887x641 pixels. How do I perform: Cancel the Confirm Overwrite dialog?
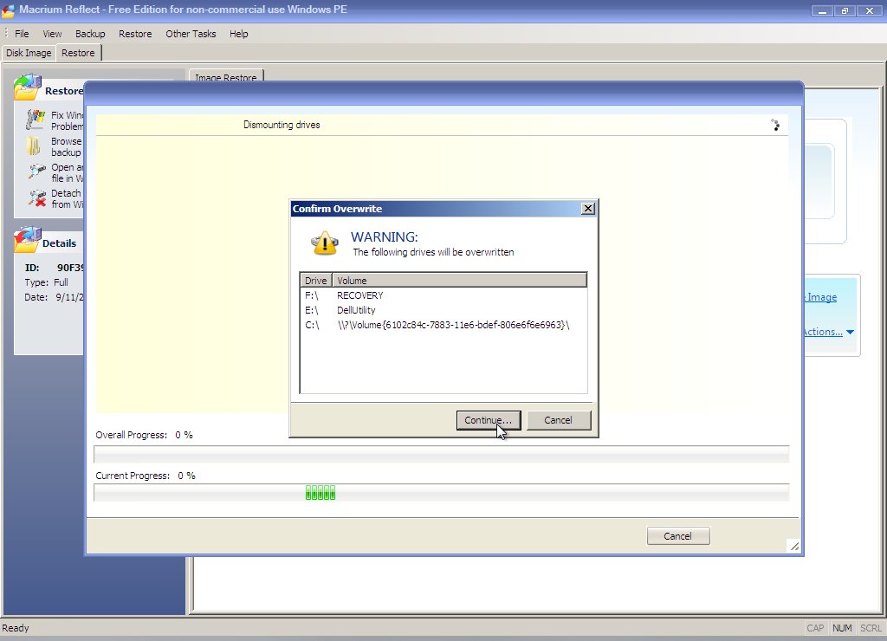[x=558, y=420]
